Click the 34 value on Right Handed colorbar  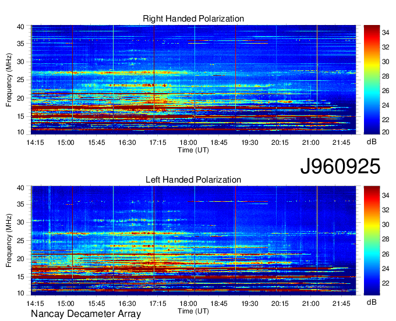pos(386,33)
